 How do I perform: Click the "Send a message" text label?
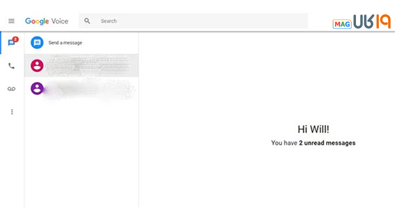[x=65, y=43]
